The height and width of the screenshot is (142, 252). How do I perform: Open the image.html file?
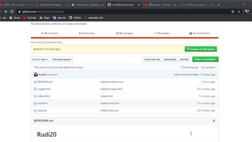(44, 89)
